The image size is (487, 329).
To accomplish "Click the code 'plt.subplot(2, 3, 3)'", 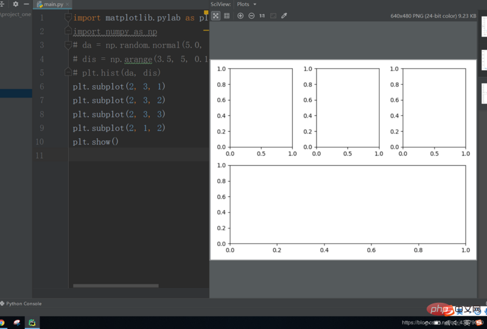I will tap(119, 114).
